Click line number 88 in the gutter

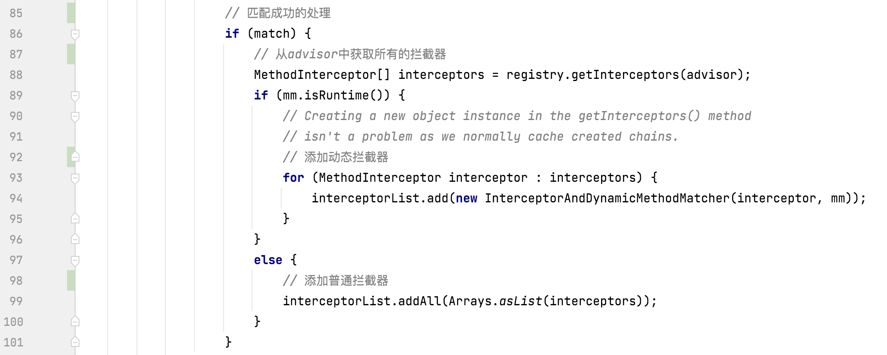[16, 75]
